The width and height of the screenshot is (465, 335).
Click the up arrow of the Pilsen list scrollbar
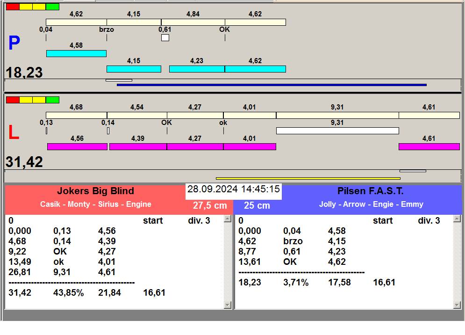pyautogui.click(x=457, y=219)
